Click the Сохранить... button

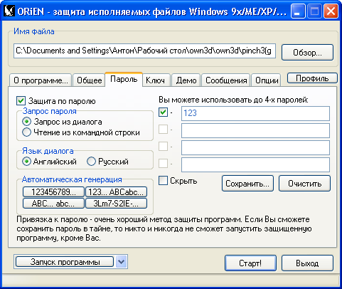(247, 184)
